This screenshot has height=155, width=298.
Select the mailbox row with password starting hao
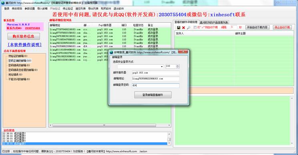click(x=78, y=50)
